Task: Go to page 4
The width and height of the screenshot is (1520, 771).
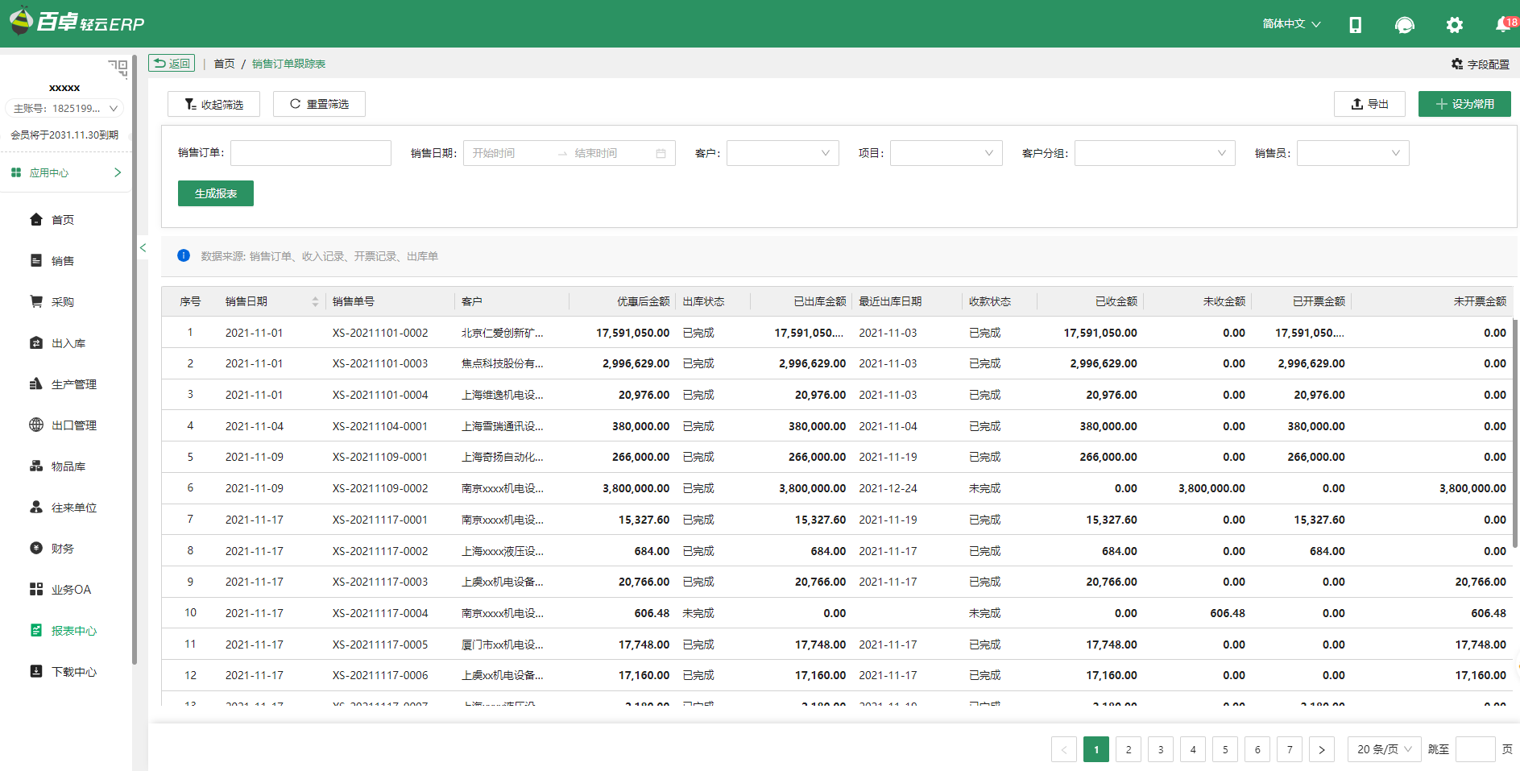Action: click(x=1193, y=749)
